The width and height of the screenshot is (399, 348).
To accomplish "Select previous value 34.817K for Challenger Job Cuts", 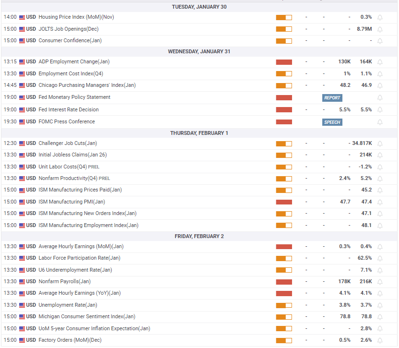I will click(362, 143).
